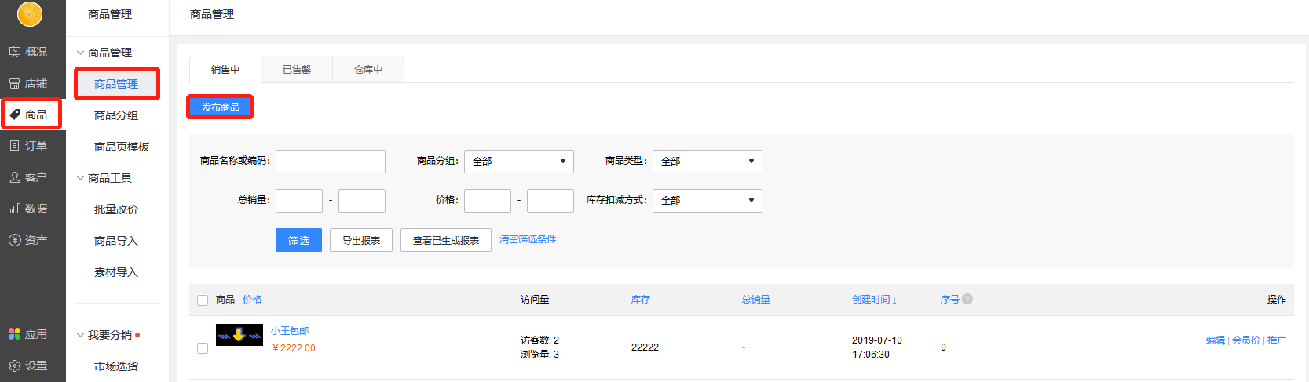The width and height of the screenshot is (1309, 382).
Task: Switch to the 已售罄 tab
Action: coord(297,70)
